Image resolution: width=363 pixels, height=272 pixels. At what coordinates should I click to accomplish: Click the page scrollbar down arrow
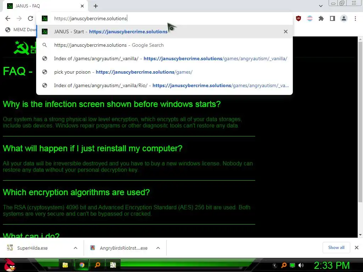pos(360,235)
